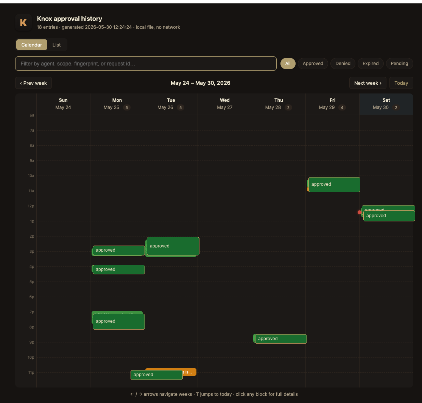422x403 pixels.
Task: Click the 12p time label
Action: (x=31, y=206)
